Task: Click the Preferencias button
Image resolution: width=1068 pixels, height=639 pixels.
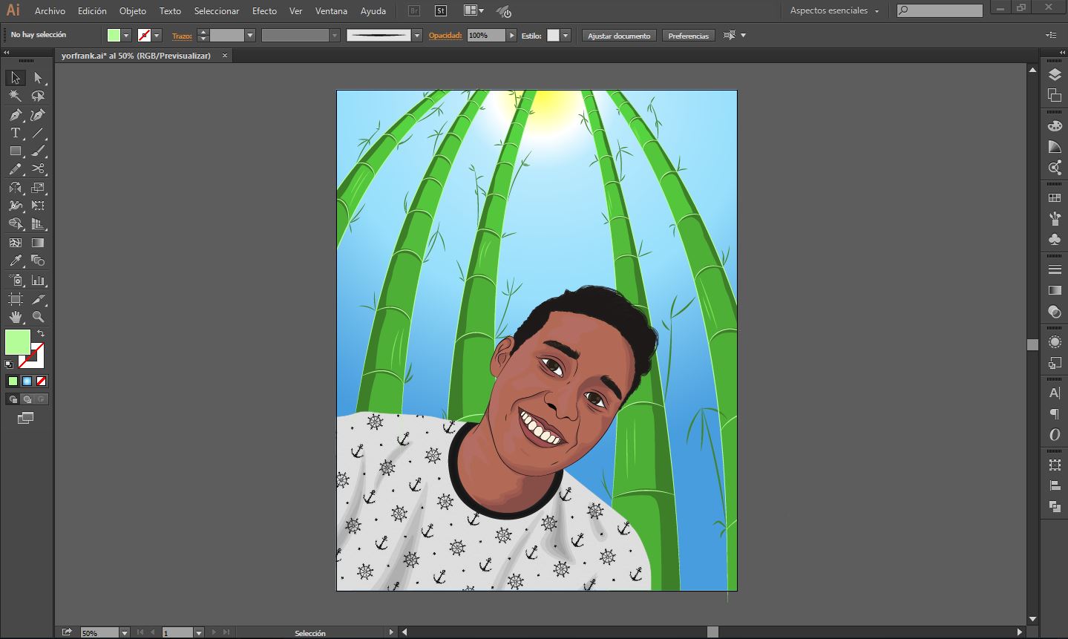Action: (x=688, y=36)
